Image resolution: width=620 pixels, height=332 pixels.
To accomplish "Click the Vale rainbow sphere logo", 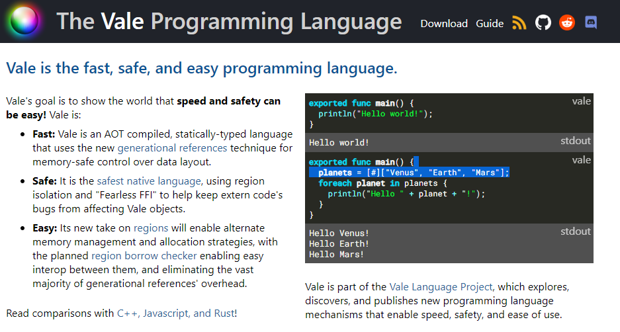I will point(24,21).
